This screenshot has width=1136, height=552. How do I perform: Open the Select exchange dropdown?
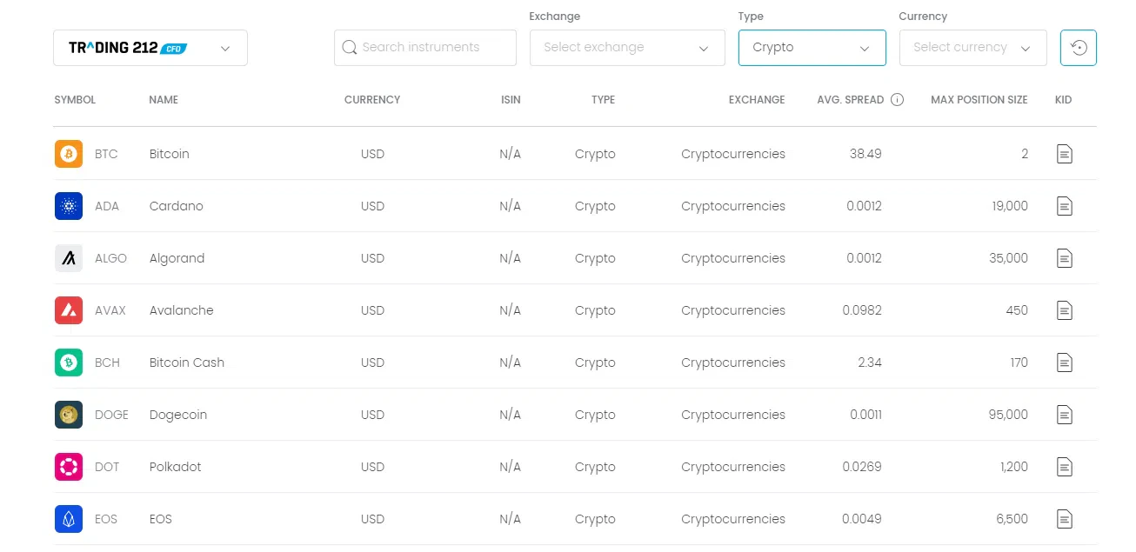tap(627, 48)
